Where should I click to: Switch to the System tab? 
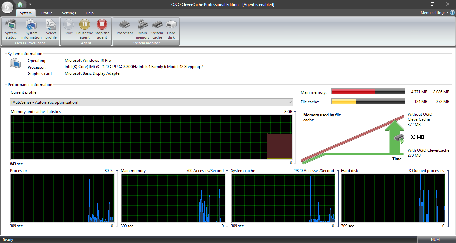(26, 13)
